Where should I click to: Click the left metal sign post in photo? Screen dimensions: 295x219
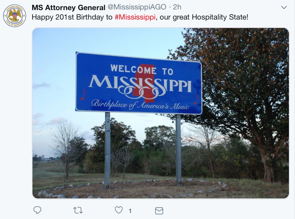(x=108, y=150)
